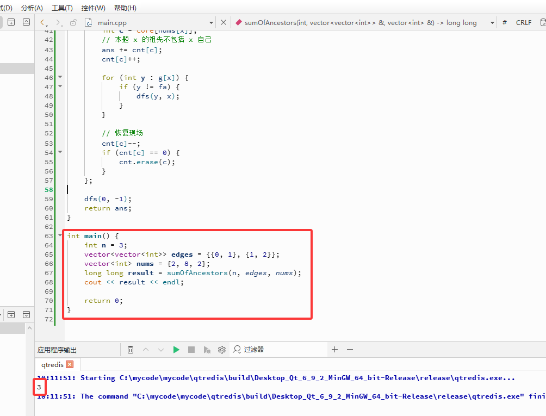The width and height of the screenshot is (546, 416).
Task: Click the 'ans += cnt[c];' line
Action: [132, 50]
